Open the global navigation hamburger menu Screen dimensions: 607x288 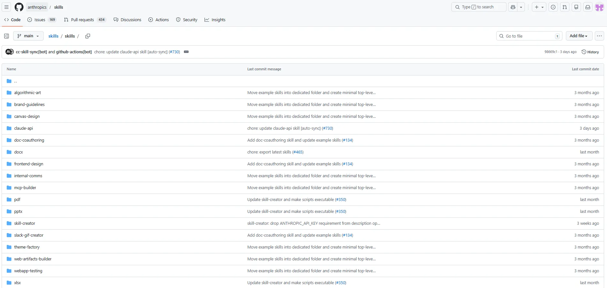6,7
